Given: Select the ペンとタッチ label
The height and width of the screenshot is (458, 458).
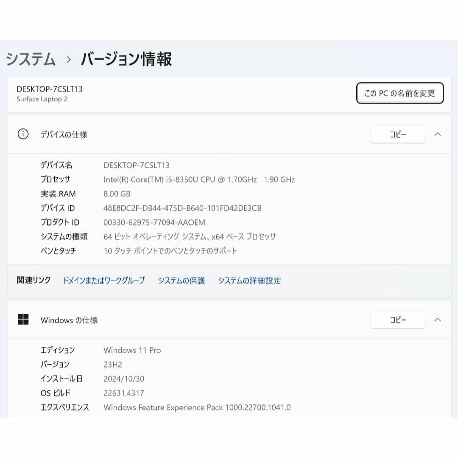Looking at the screenshot, I should pyautogui.click(x=59, y=251).
